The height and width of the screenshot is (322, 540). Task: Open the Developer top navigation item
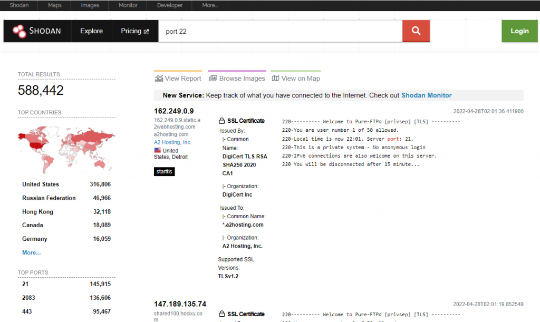pos(170,5)
